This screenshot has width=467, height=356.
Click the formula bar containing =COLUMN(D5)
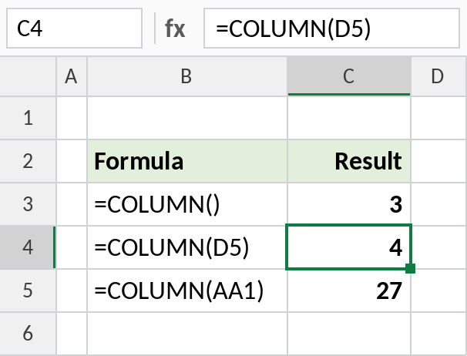click(x=331, y=29)
